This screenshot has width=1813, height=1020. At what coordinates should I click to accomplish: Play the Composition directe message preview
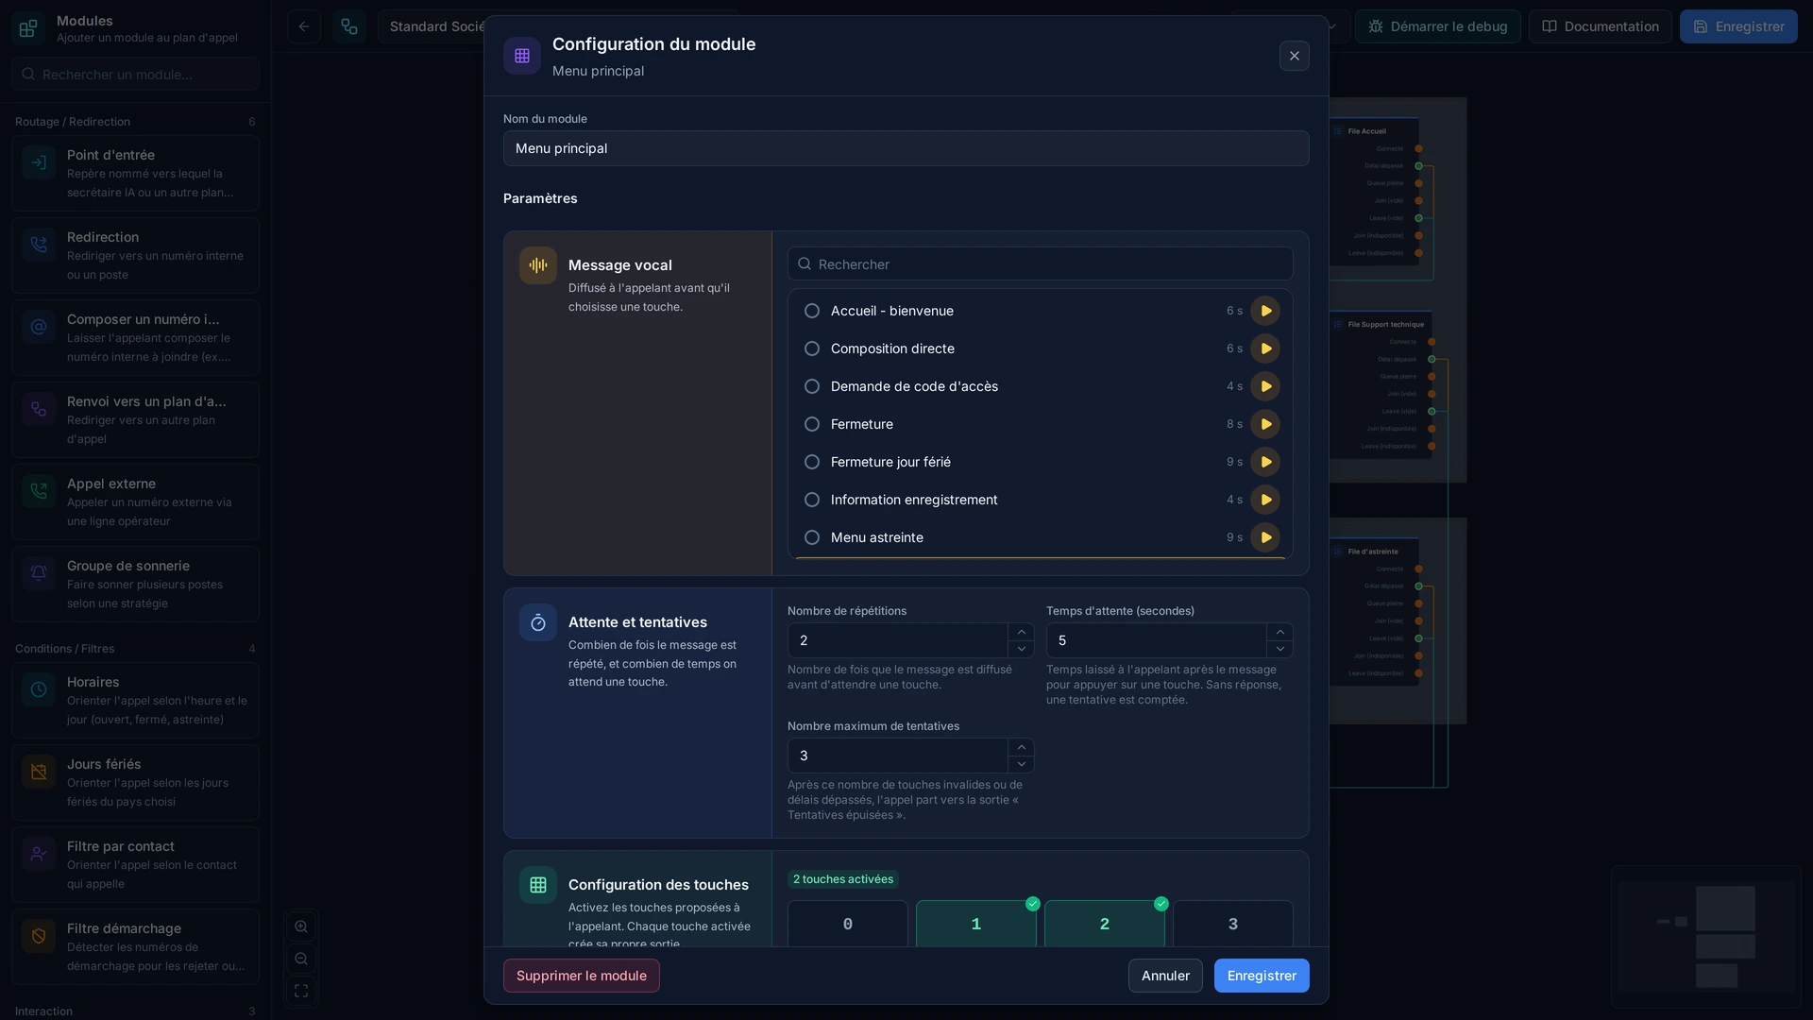pyautogui.click(x=1265, y=348)
